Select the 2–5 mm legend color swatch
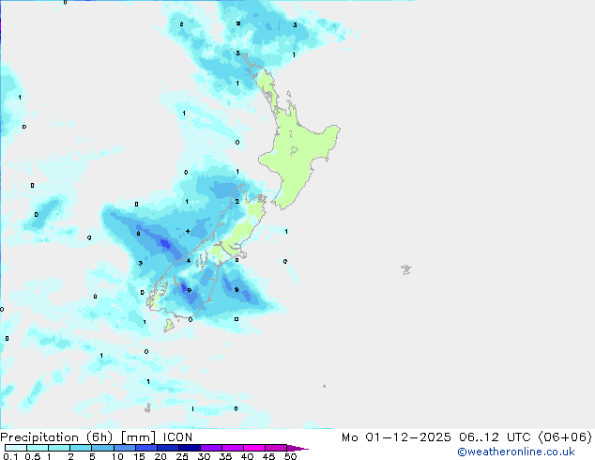This screenshot has height=460, width=595. (81, 448)
